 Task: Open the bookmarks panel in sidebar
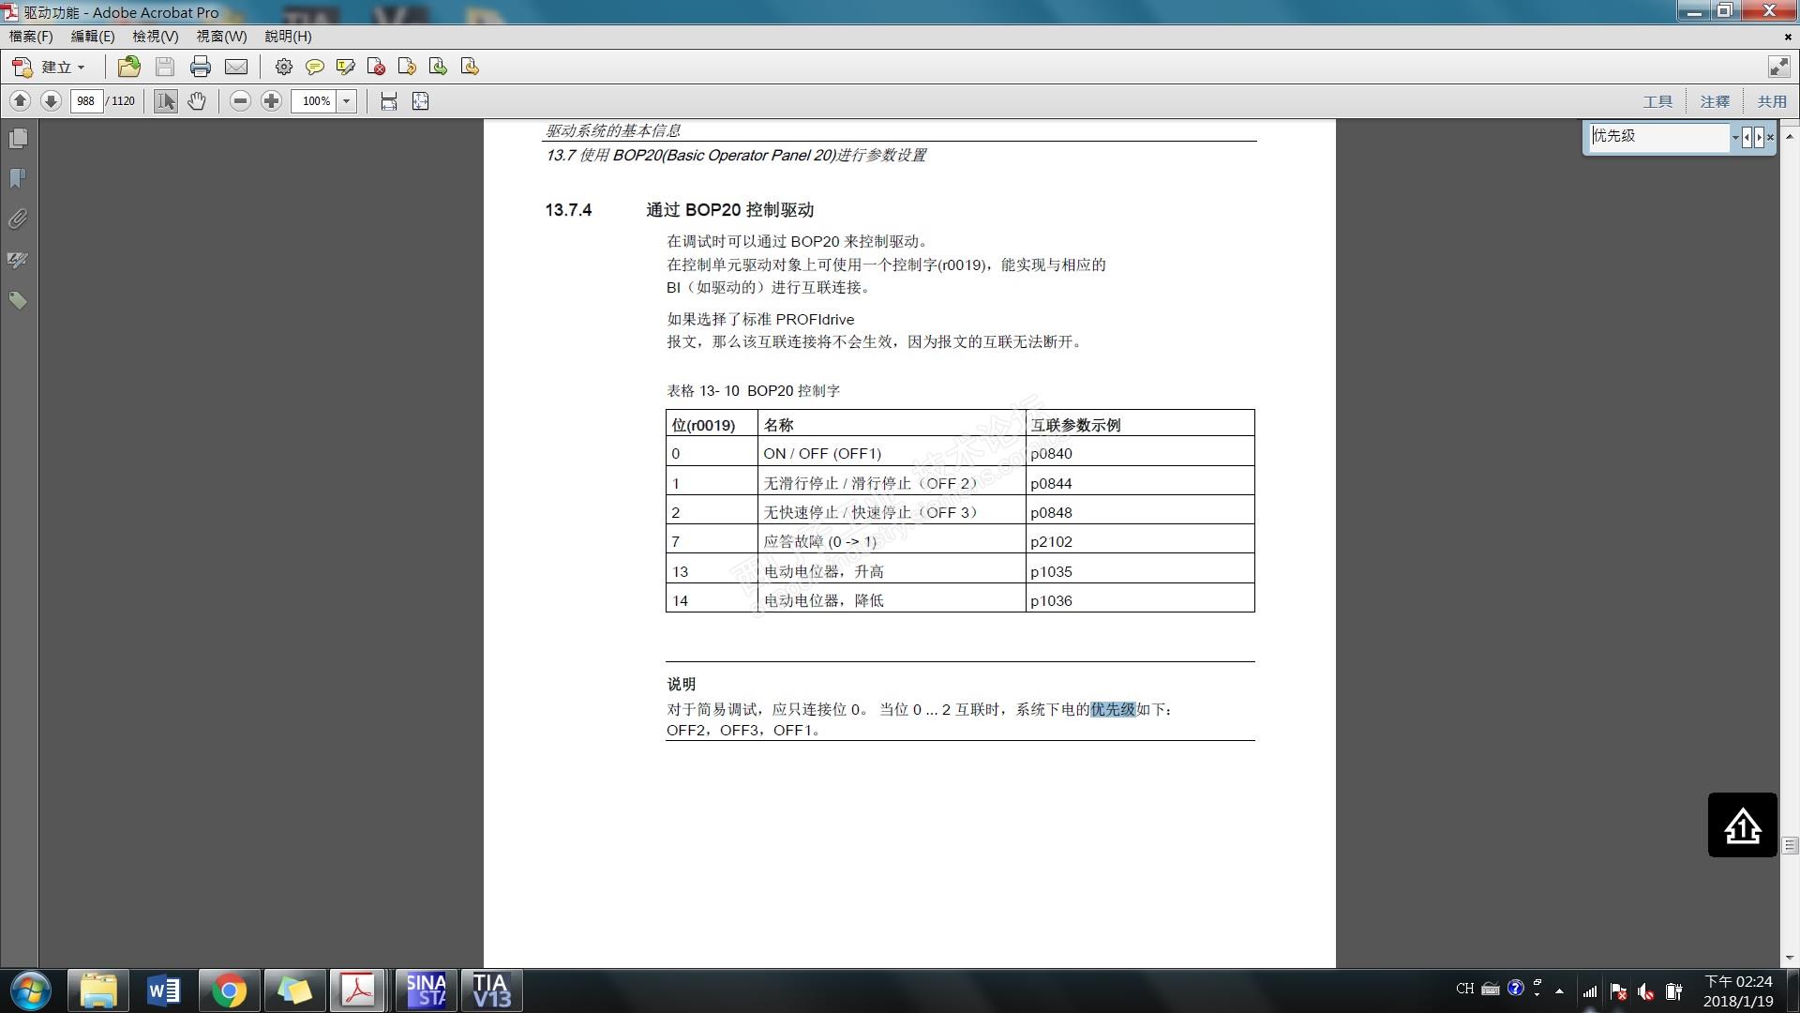click(x=18, y=178)
